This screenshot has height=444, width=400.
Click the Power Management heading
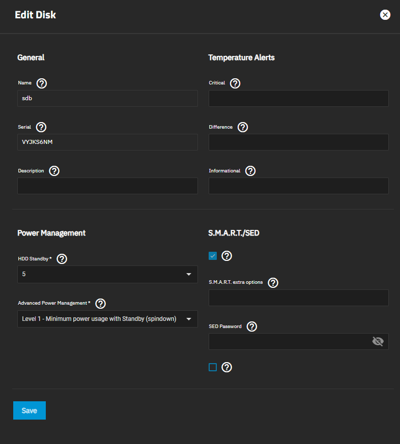(51, 233)
